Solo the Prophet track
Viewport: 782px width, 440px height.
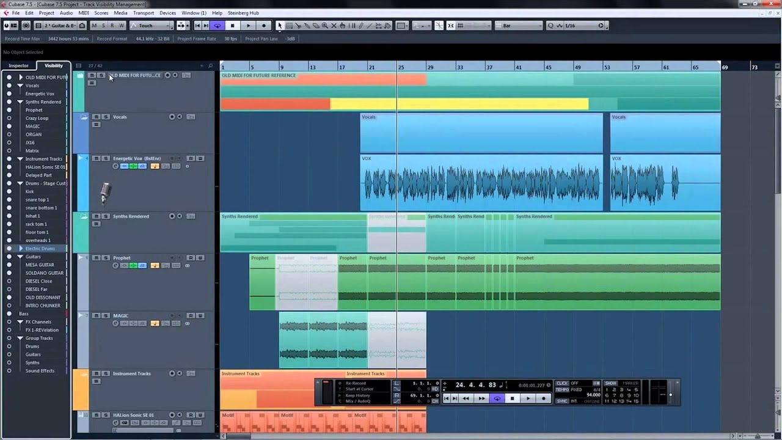[105, 258]
